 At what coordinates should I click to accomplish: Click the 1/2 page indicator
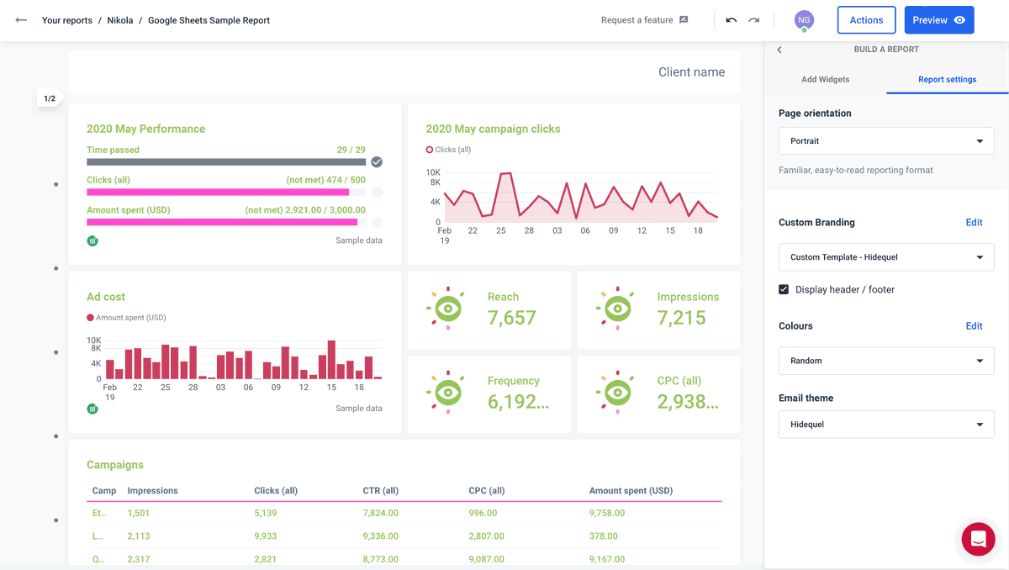click(49, 98)
